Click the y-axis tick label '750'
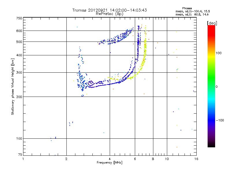This screenshot has height=173, width=231. 19,18
